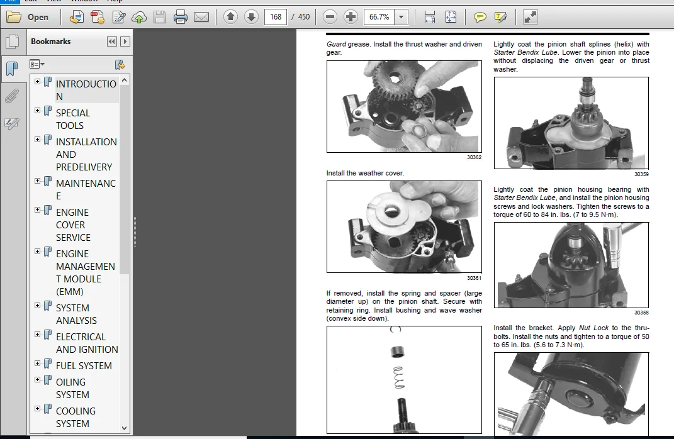
Task: Click the pinion housing photo 30358
Action: pyautogui.click(x=571, y=265)
